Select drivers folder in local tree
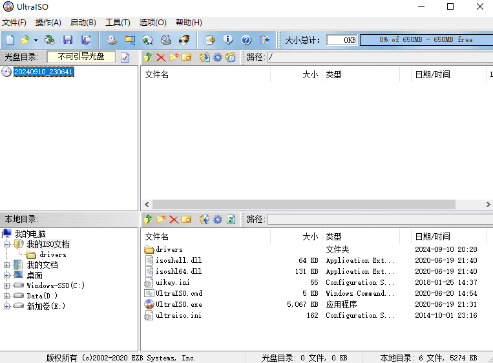Image resolution: width=493 pixels, height=363 pixels. [53, 254]
